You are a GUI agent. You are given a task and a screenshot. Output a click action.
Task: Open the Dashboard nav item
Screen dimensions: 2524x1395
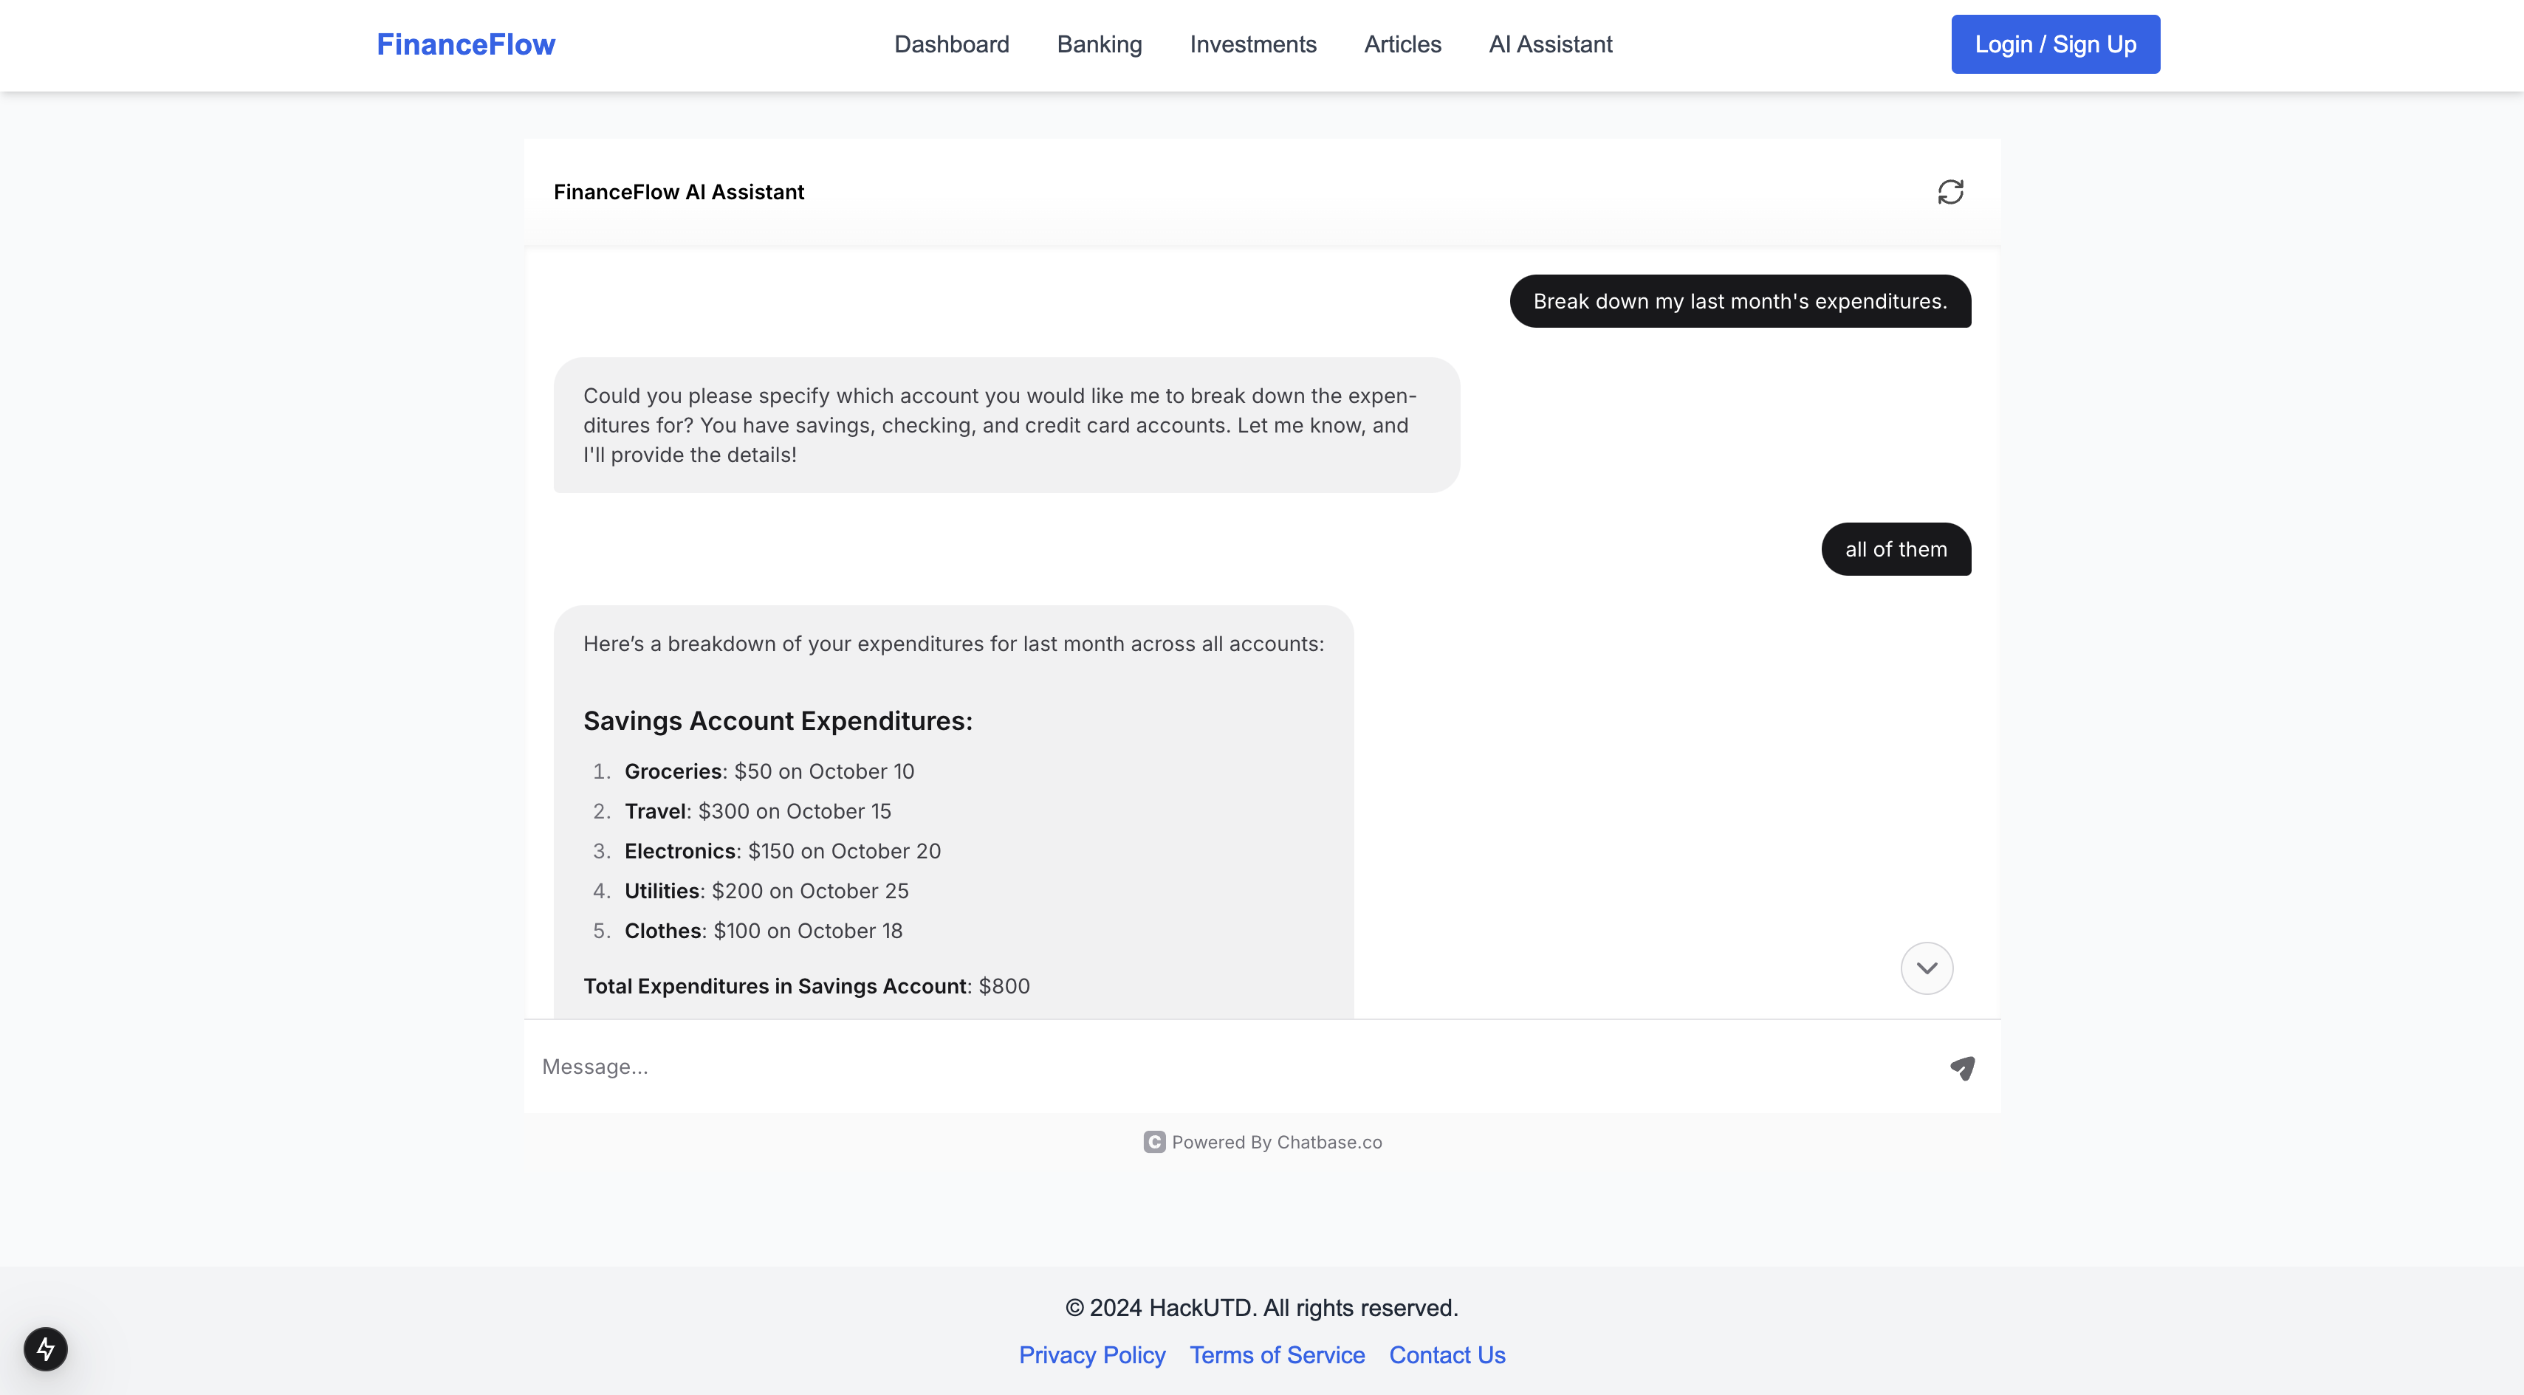951,44
